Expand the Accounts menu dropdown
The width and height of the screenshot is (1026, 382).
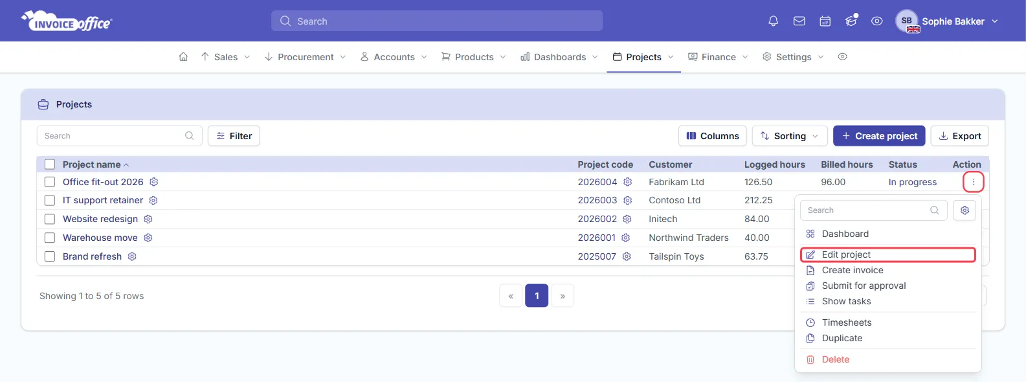[394, 57]
